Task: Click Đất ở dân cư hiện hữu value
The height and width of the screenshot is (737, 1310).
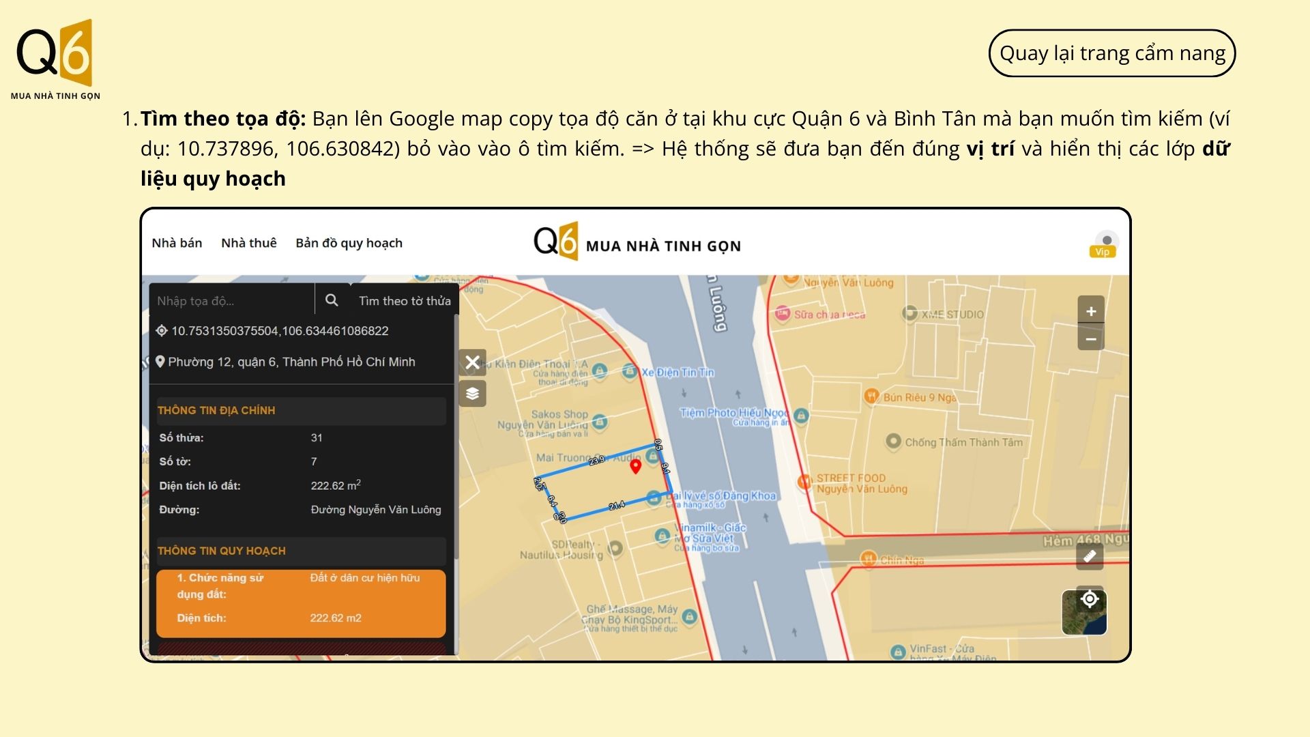Action: point(365,578)
